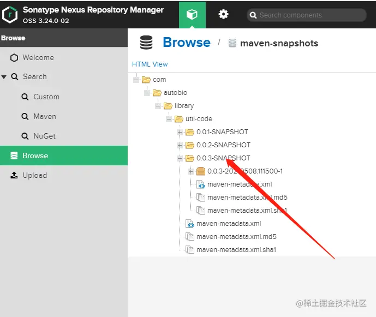
Task: Click the NuGet magnifier icon
Action: [25, 136]
